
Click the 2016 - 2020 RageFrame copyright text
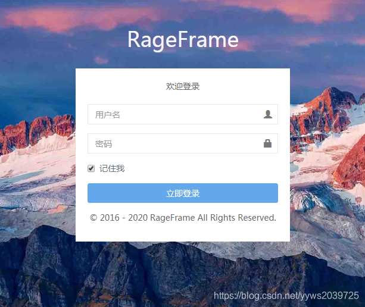(183, 218)
